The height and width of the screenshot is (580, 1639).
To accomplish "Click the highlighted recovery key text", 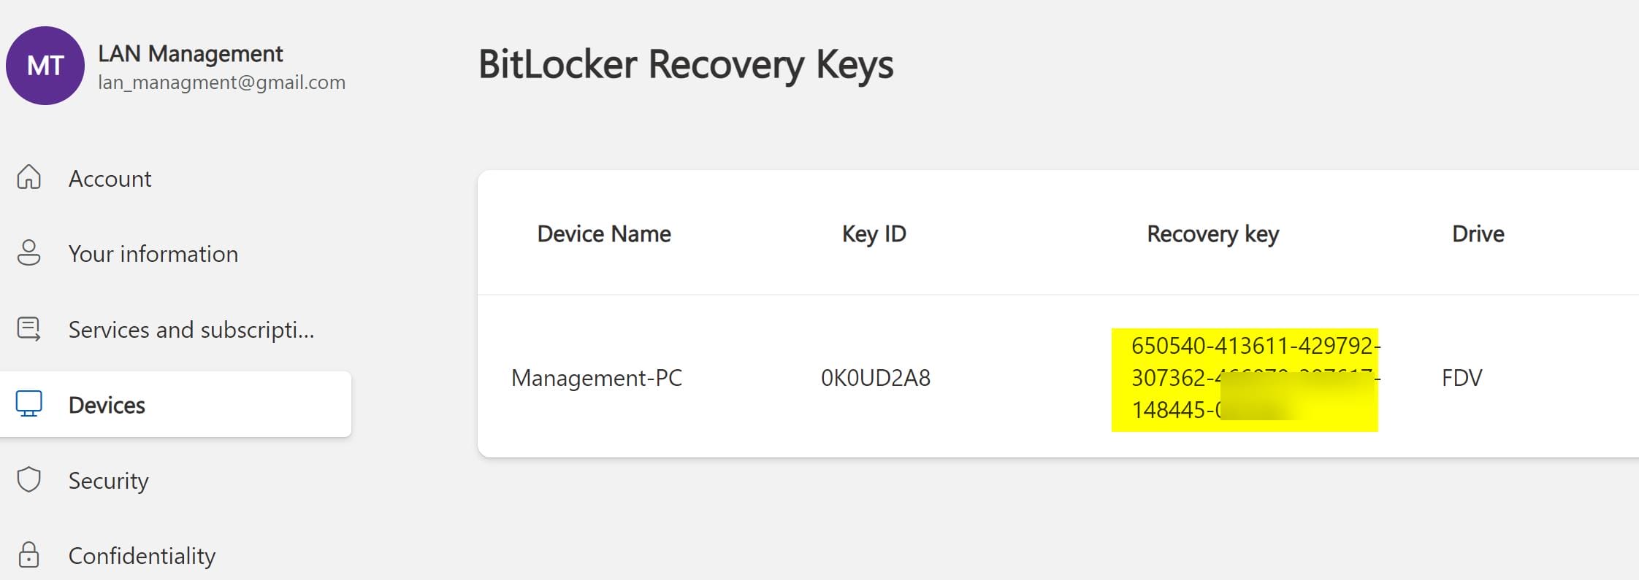I will point(1245,379).
